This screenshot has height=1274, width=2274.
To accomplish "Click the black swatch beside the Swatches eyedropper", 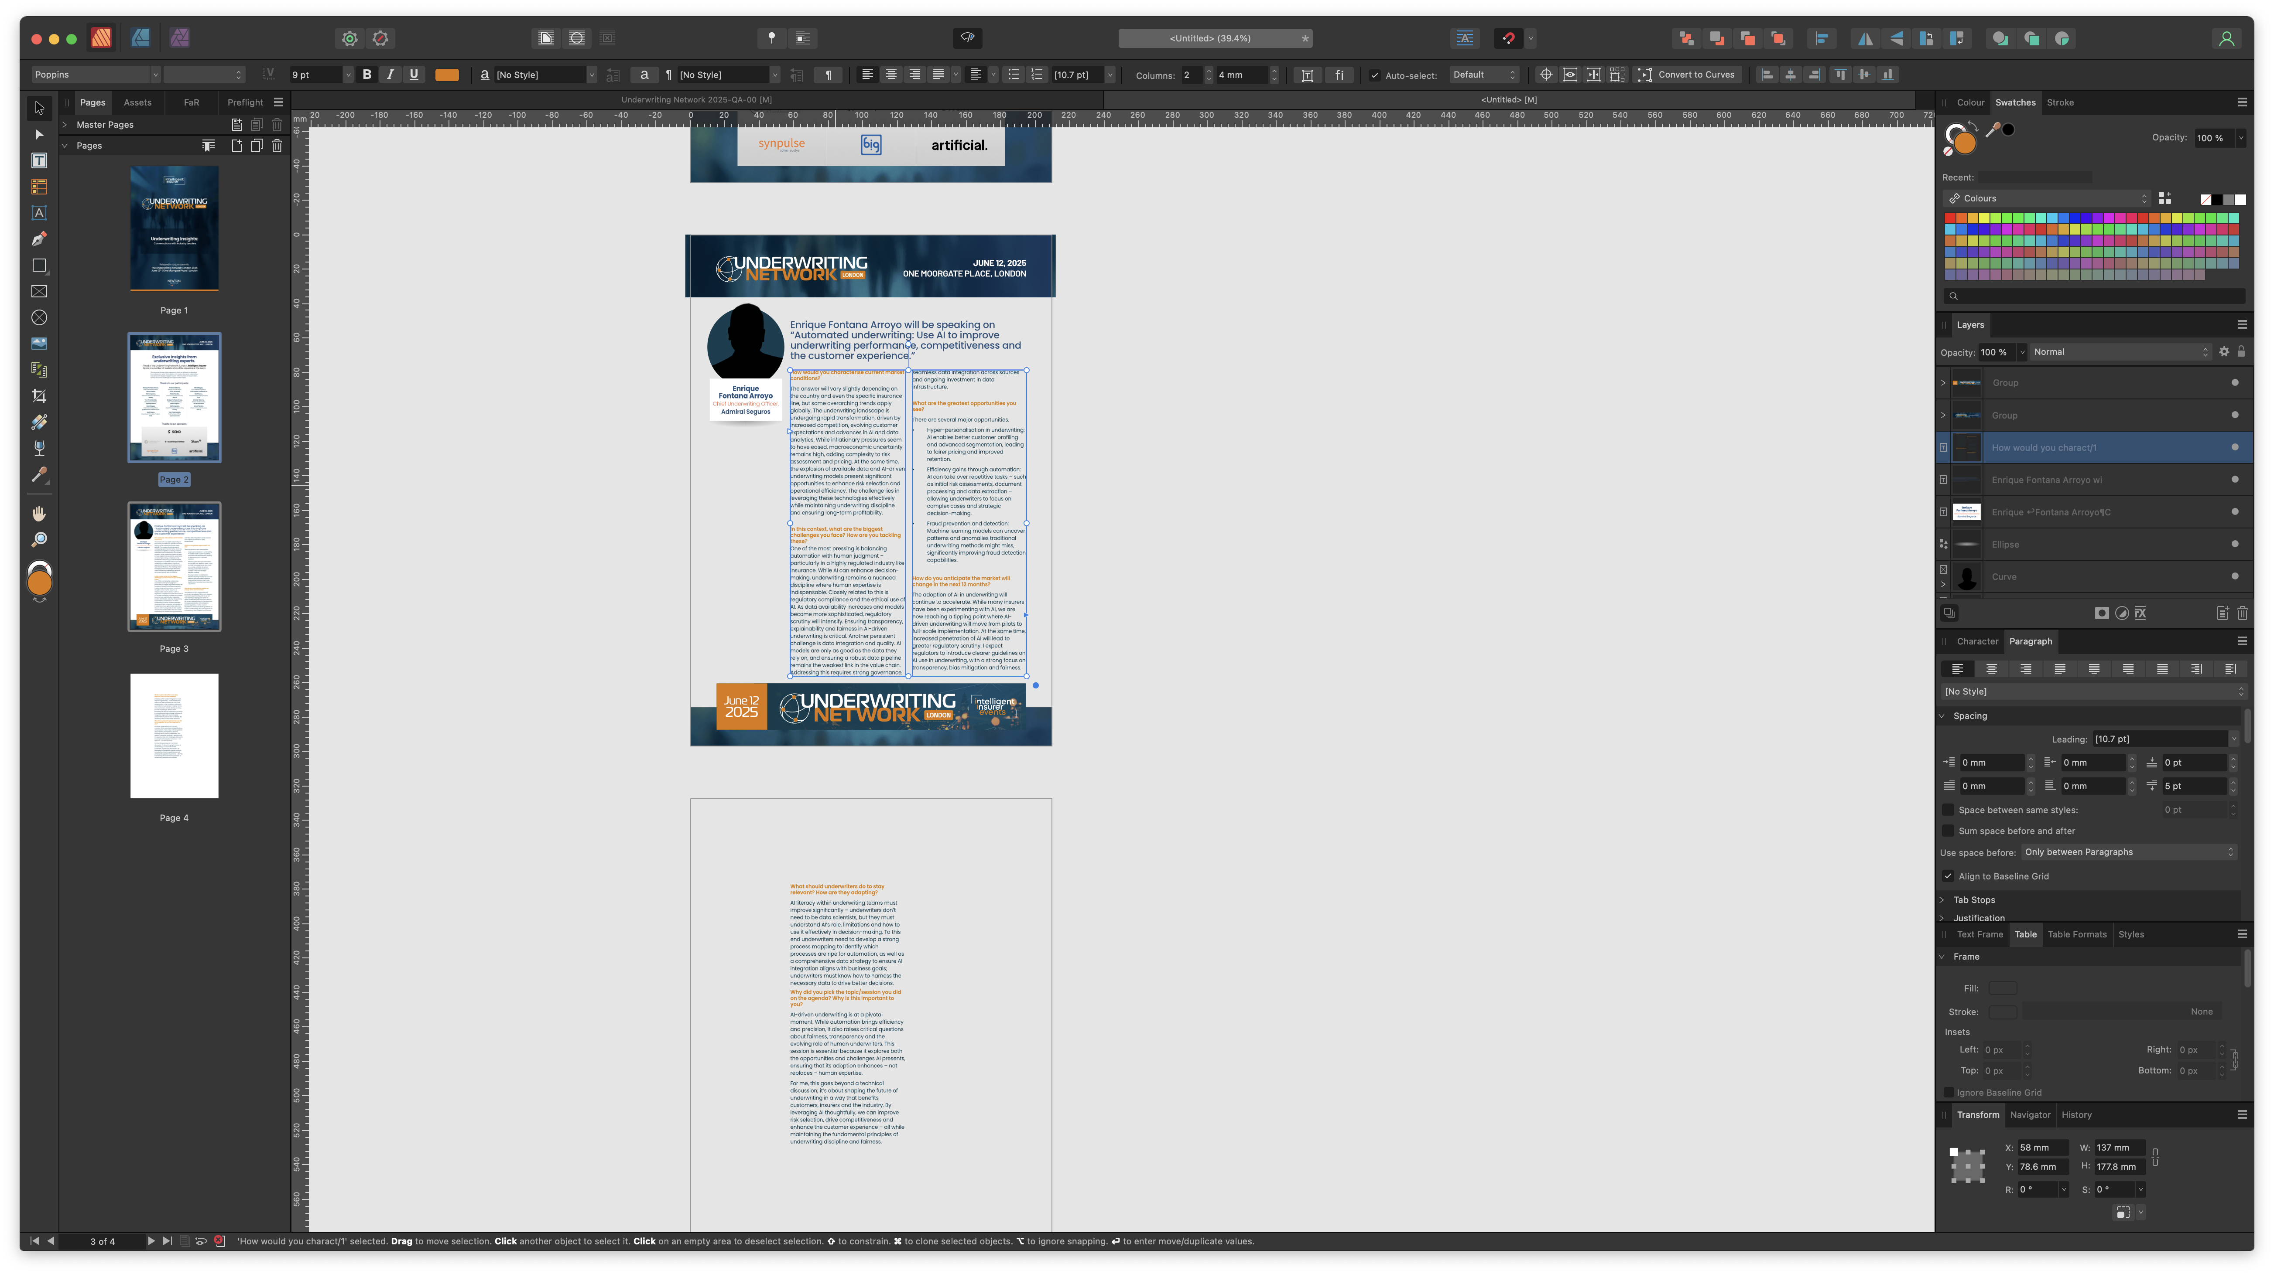I will [x=2008, y=129].
